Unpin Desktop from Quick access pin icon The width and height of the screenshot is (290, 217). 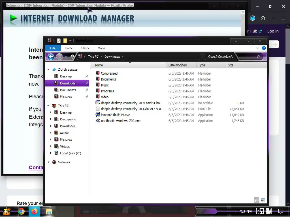pyautogui.click(x=87, y=76)
